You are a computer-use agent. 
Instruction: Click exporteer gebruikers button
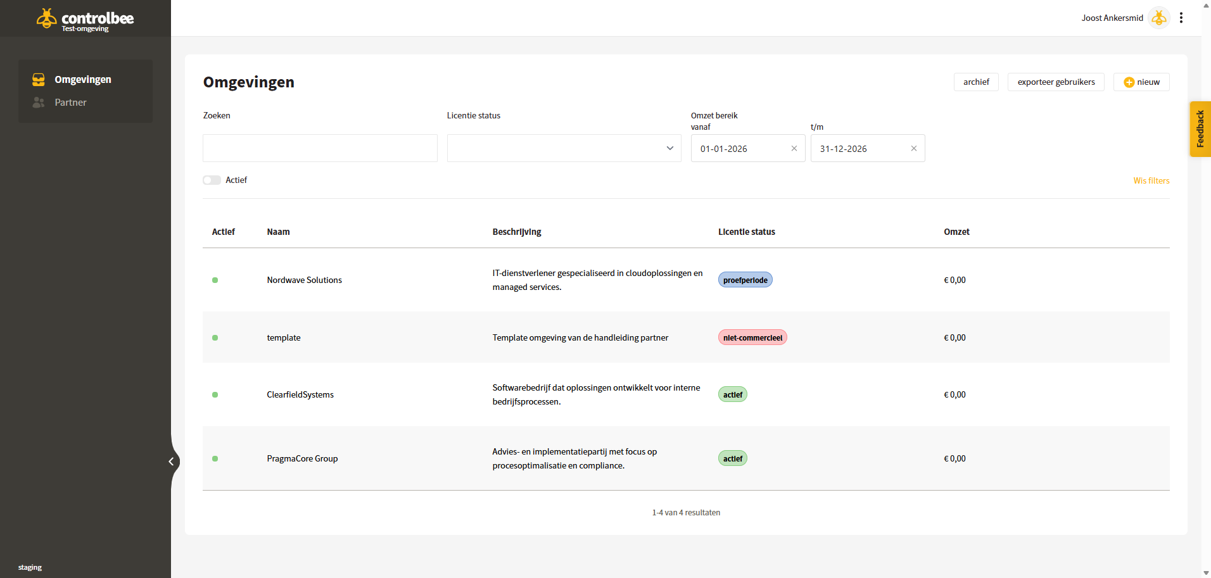click(1056, 82)
